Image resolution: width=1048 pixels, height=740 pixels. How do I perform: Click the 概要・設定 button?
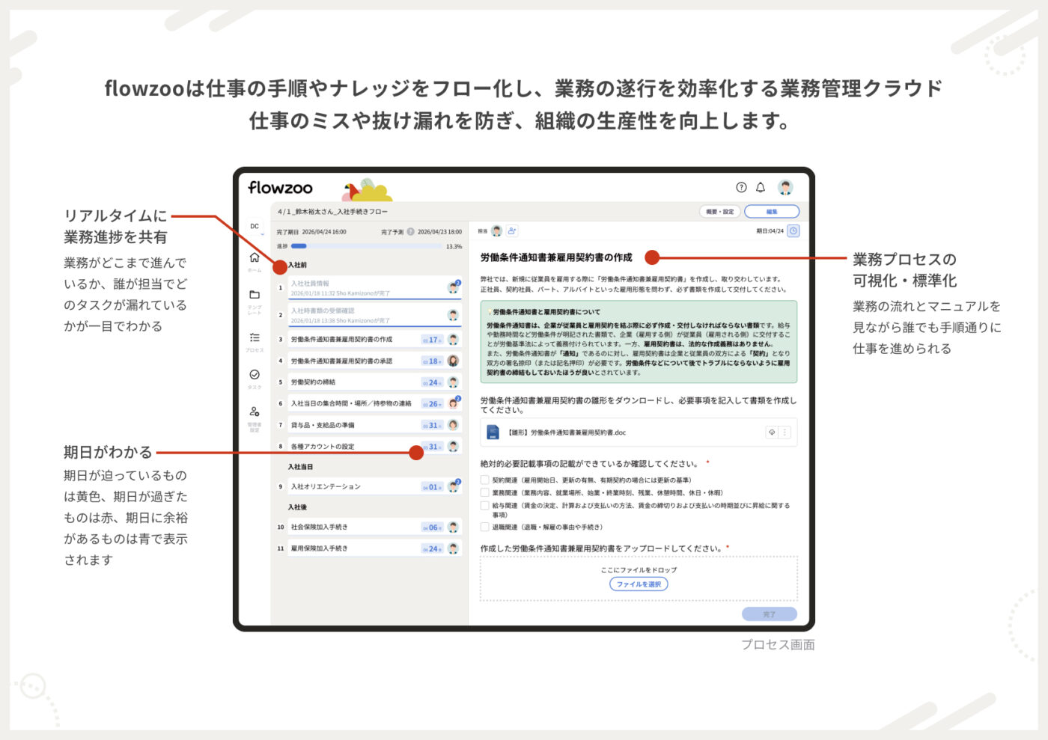pyautogui.click(x=720, y=212)
